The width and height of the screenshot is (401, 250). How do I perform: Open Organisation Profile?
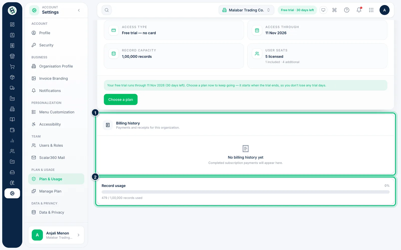point(56,66)
